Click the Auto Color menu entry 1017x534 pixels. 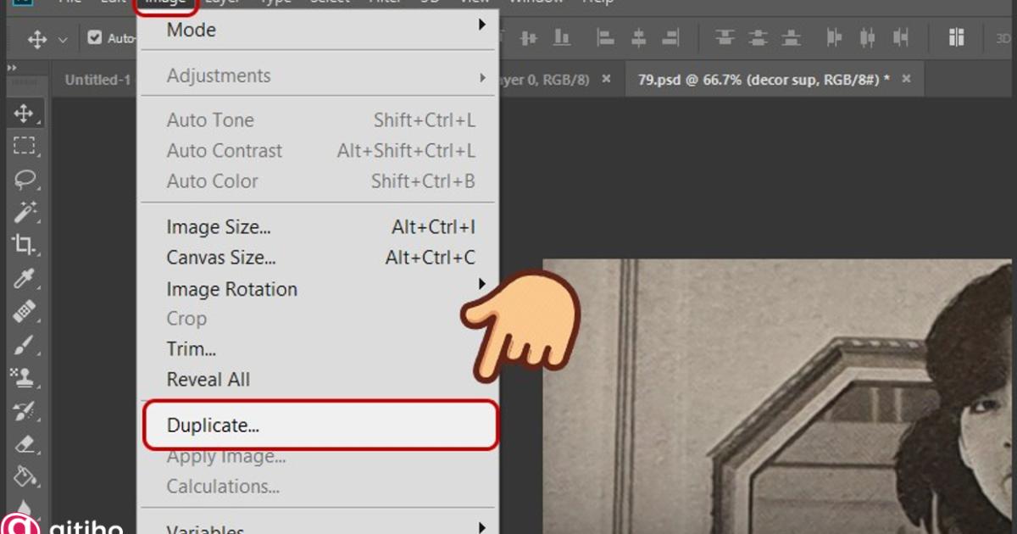[318, 181]
